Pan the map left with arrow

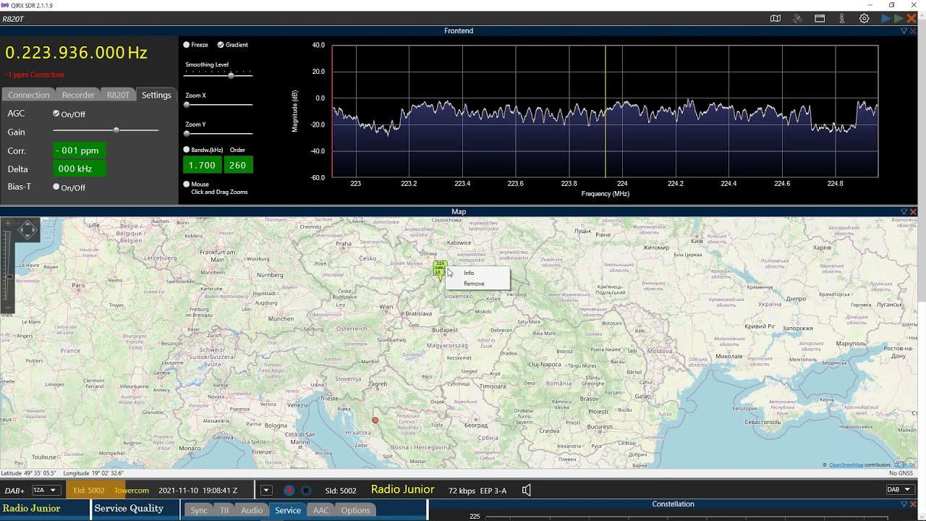[x=21, y=230]
